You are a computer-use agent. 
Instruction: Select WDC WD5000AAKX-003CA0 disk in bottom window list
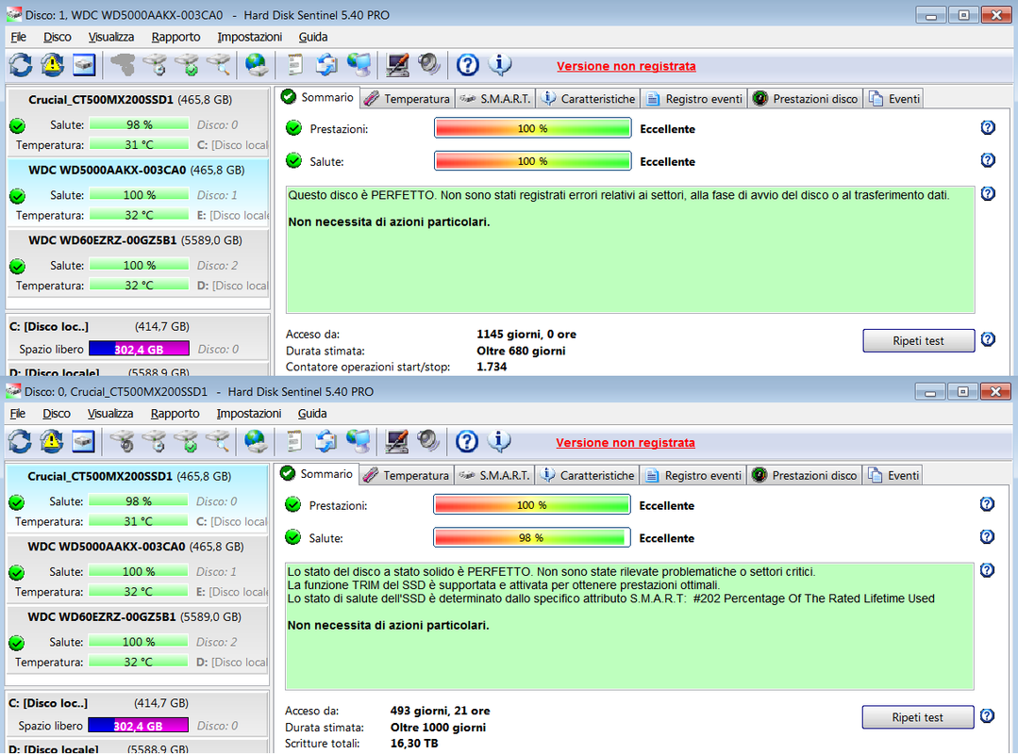coord(137,568)
